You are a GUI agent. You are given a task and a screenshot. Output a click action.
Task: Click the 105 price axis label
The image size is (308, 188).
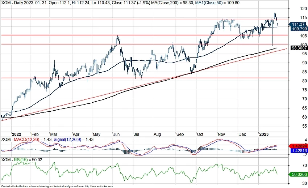tap(304, 36)
